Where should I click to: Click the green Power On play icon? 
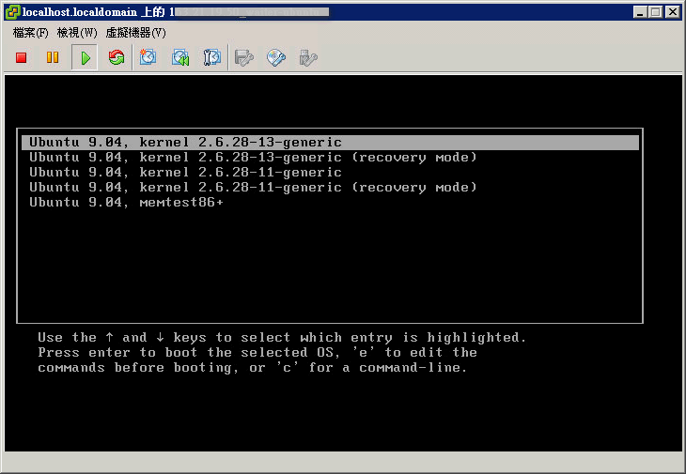pyautogui.click(x=86, y=57)
